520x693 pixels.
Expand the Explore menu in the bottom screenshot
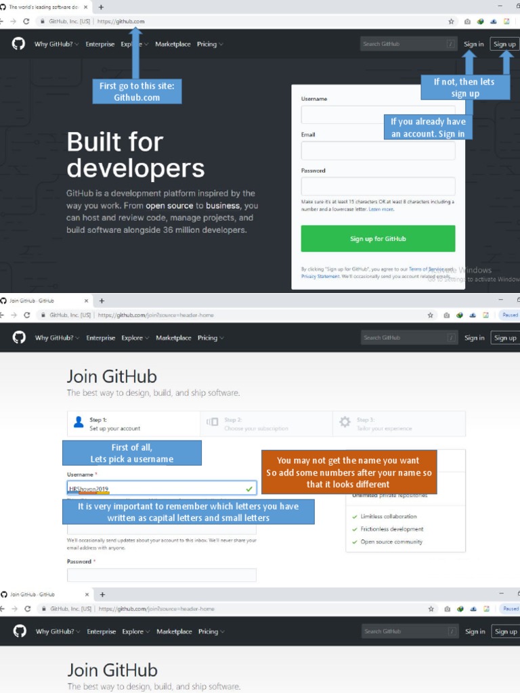point(135,631)
